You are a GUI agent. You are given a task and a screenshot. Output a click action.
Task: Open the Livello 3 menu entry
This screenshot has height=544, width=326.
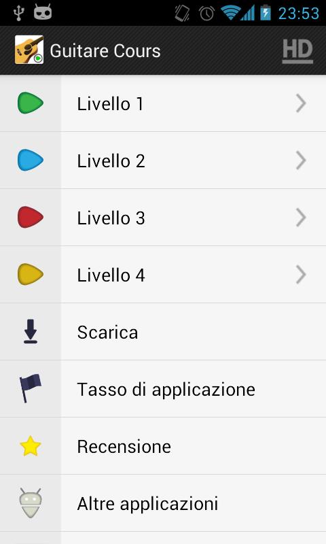[x=163, y=218]
